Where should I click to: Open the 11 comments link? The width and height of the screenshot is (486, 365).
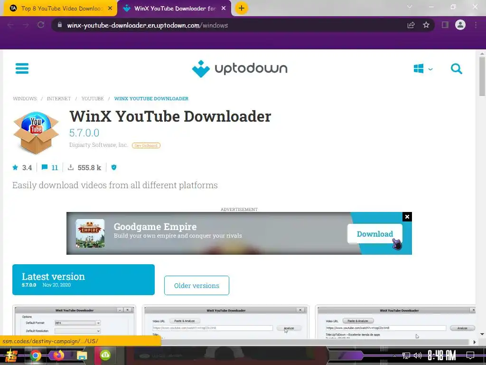coord(50,168)
